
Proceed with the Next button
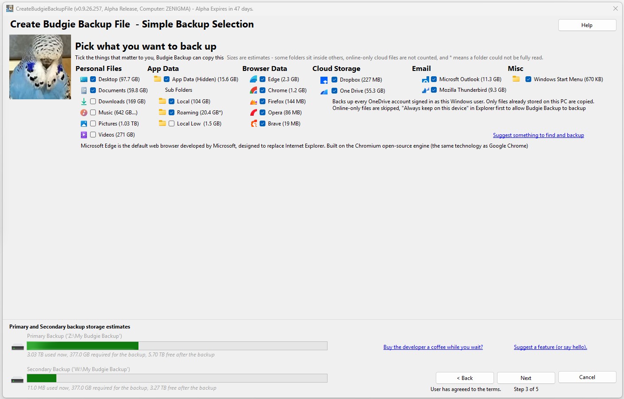coord(526,378)
